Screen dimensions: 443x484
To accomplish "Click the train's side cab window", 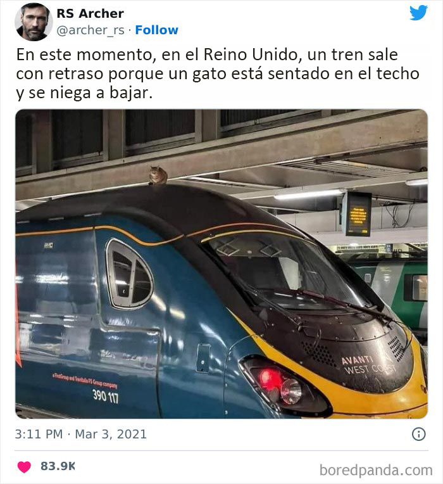I will pos(130,274).
